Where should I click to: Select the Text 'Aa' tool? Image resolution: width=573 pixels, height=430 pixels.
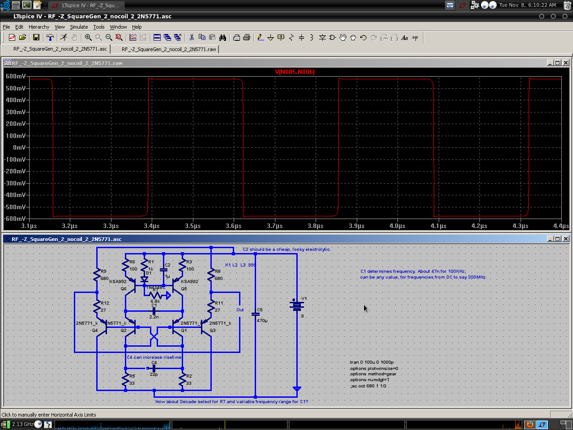[405, 38]
